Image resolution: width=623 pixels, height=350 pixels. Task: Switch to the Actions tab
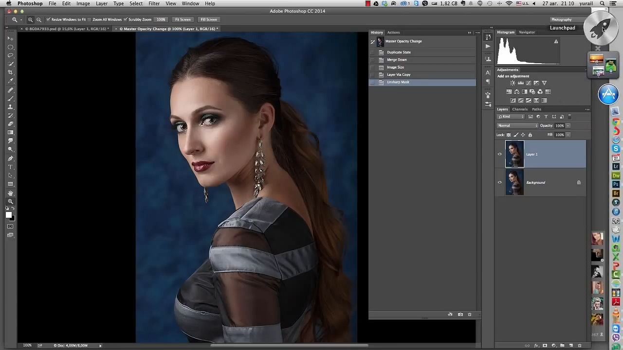(x=393, y=33)
